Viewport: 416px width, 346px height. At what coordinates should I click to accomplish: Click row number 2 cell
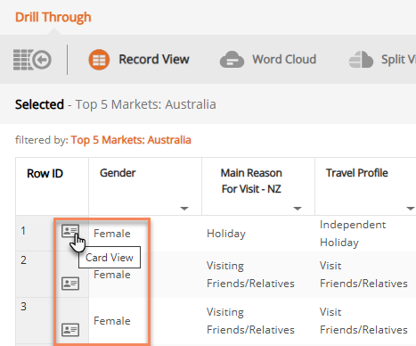[23, 260]
